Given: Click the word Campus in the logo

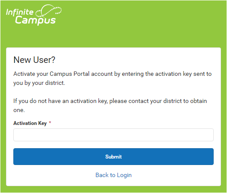Looking at the screenshot, I should pyautogui.click(x=35, y=20).
